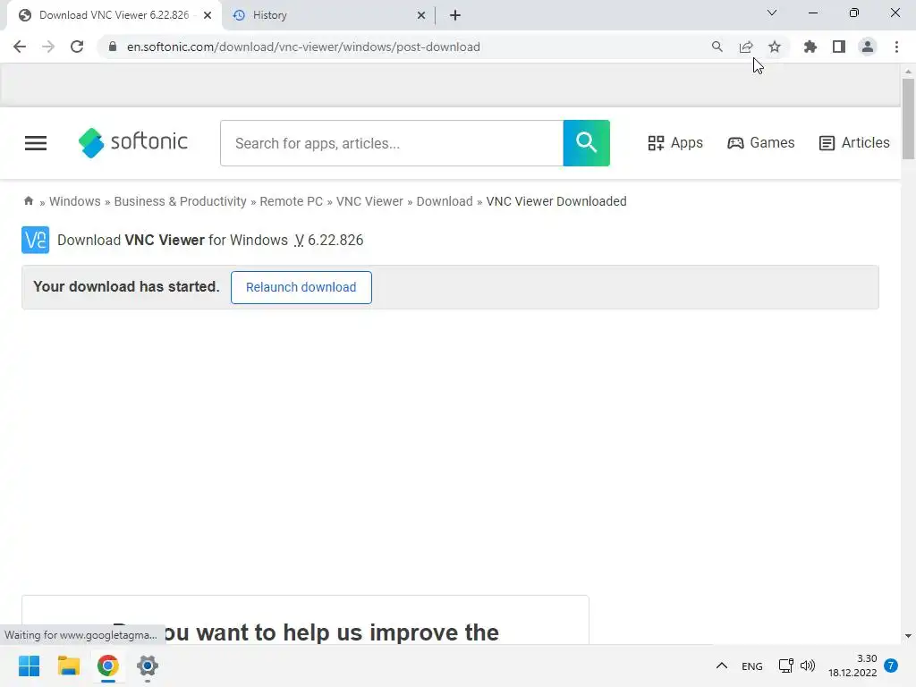The height and width of the screenshot is (687, 916).
Task: Open Chrome extensions puzzle icon
Action: [810, 47]
